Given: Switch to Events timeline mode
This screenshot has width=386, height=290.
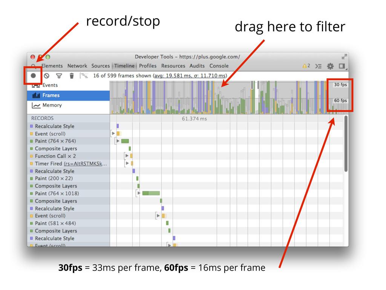Looking at the screenshot, I should coord(50,85).
